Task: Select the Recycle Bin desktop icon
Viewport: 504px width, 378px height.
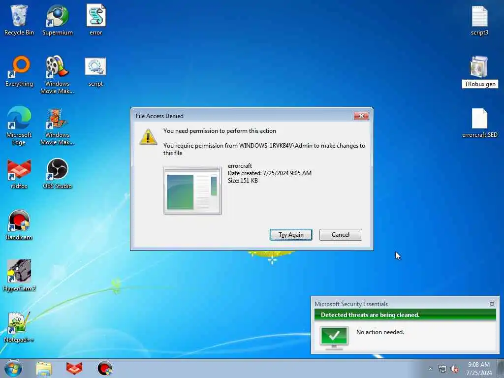Action: coord(19,19)
